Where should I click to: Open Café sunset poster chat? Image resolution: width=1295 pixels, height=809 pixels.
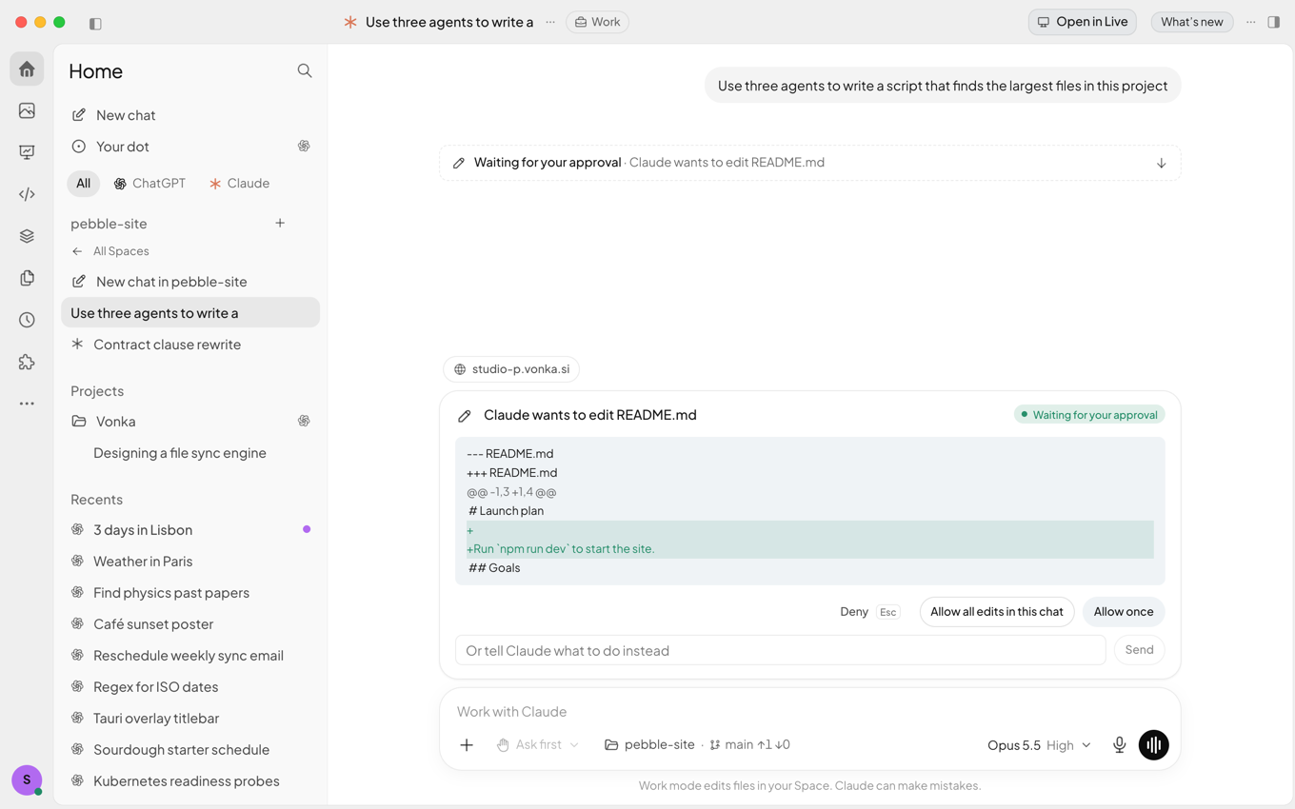coord(190,624)
